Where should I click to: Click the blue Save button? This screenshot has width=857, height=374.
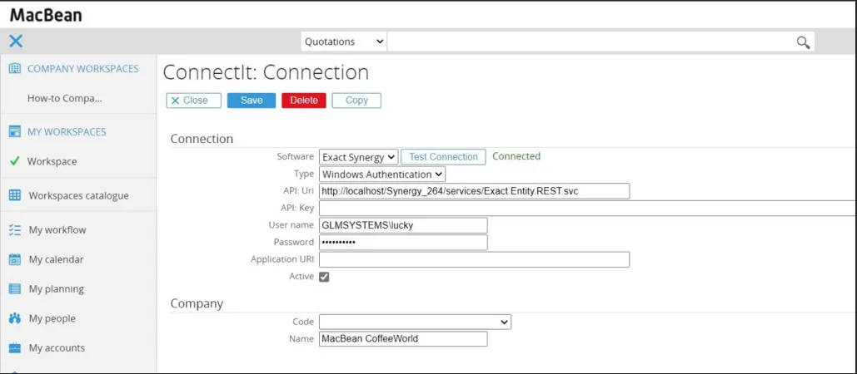(x=252, y=101)
